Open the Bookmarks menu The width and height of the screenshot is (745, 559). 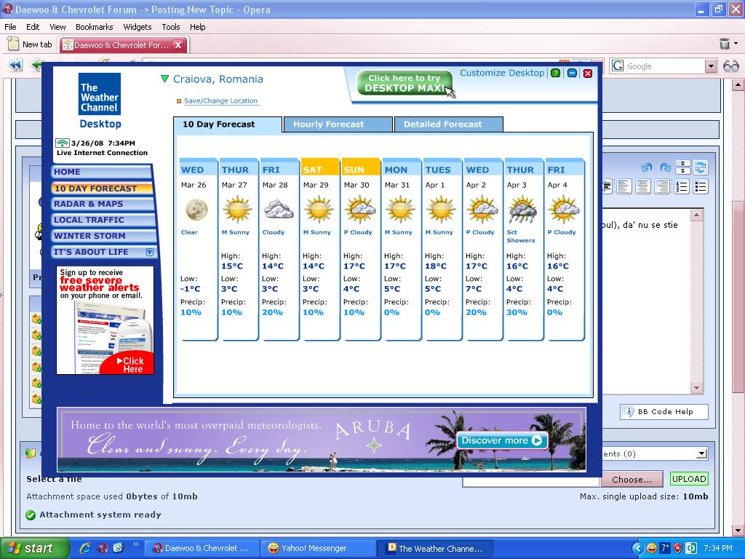[94, 27]
